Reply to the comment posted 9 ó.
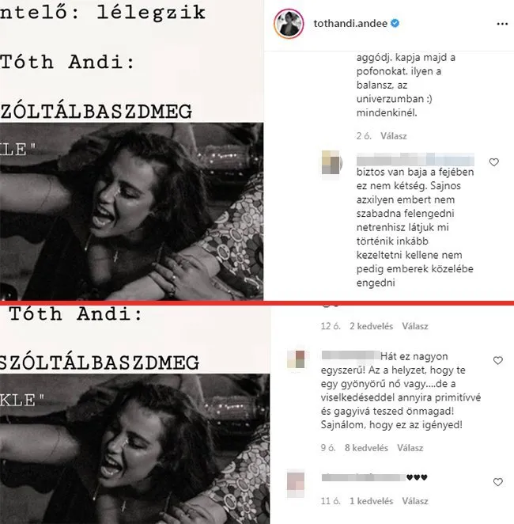The width and height of the screenshot is (514, 524). [410, 448]
